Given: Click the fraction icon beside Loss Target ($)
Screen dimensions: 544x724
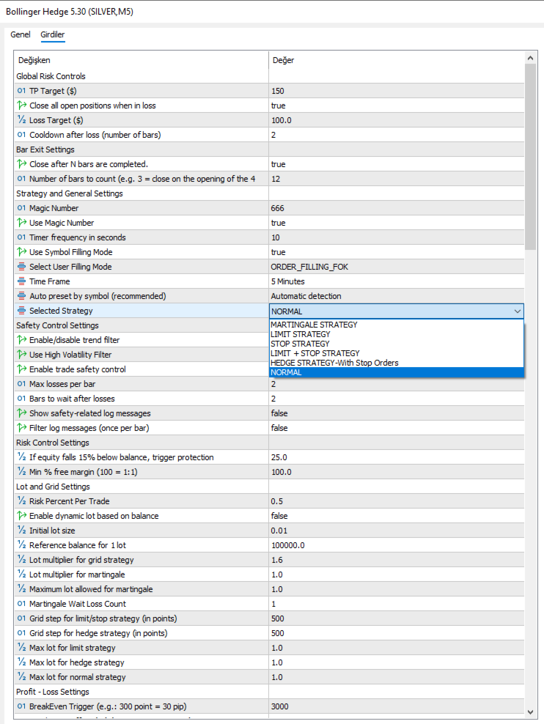Looking at the screenshot, I should click(21, 120).
